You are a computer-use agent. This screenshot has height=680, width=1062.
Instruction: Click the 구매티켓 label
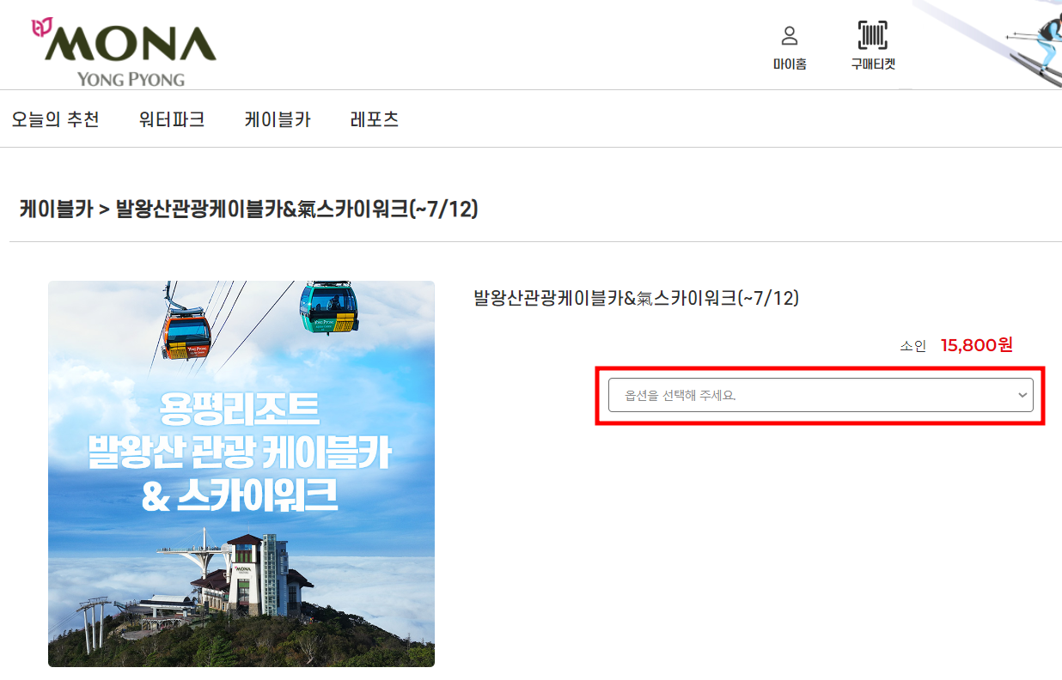(x=873, y=64)
